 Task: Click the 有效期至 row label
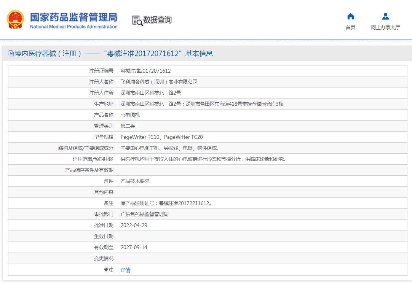tap(104, 247)
